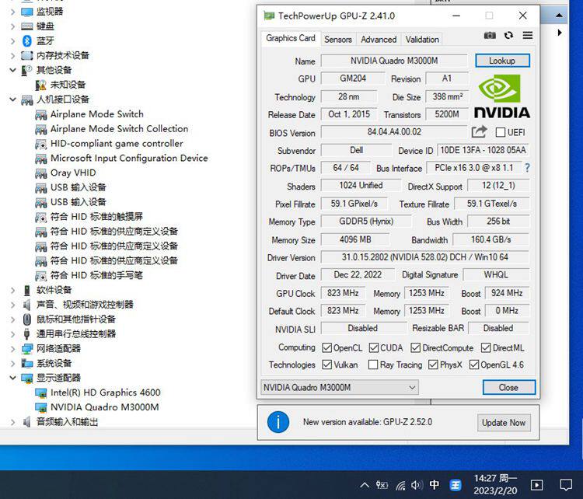
Task: Click the Lookup button
Action: click(x=502, y=61)
